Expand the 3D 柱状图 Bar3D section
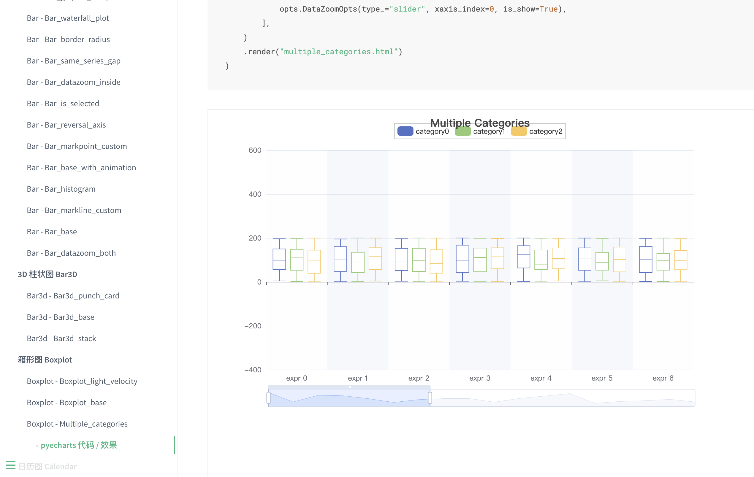This screenshot has height=477, width=754. click(47, 274)
